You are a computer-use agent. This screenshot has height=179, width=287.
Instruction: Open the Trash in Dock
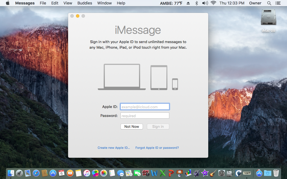276,173
